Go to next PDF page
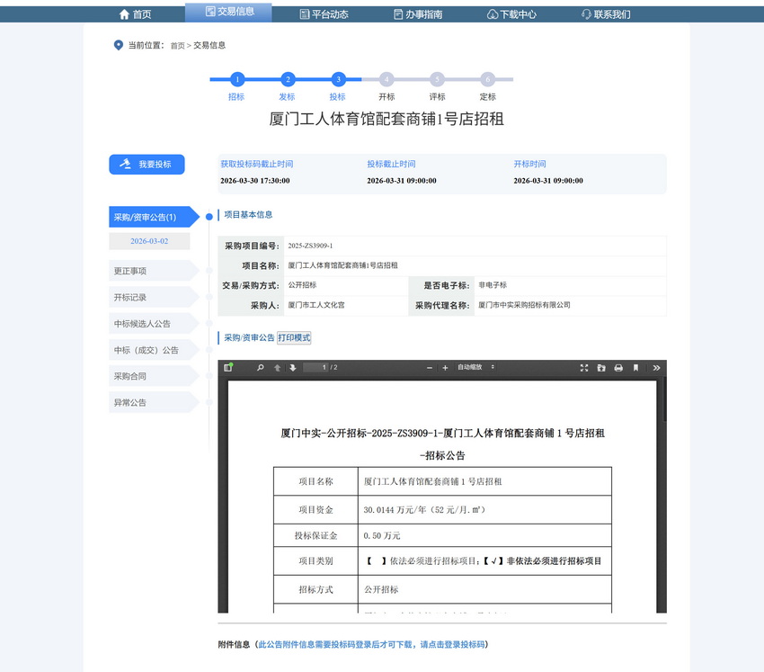The height and width of the screenshot is (672, 764). [292, 367]
